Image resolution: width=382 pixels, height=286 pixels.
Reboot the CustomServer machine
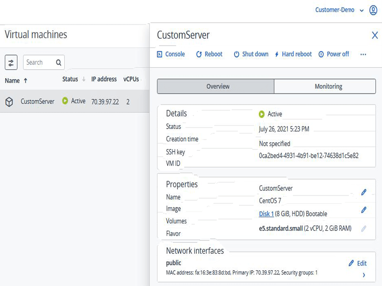(x=209, y=54)
